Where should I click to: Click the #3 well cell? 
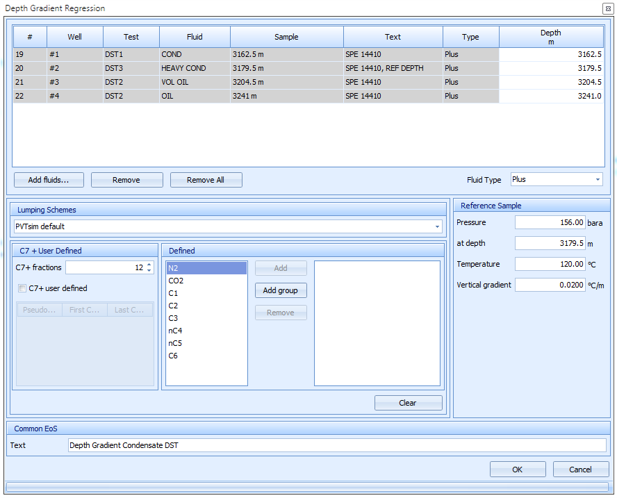point(75,82)
